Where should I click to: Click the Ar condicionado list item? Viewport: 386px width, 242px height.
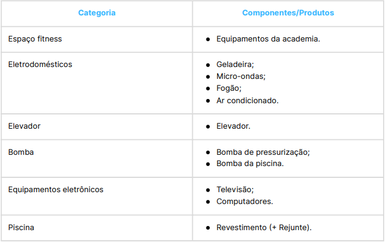[x=247, y=100]
